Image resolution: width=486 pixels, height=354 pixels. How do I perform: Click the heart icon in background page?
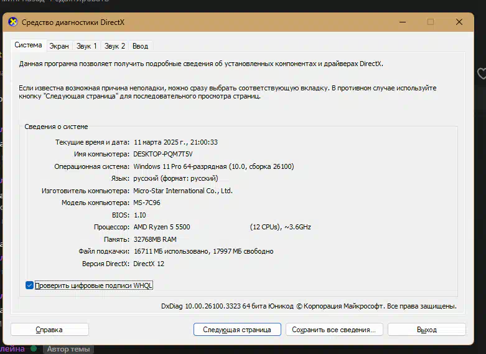(482, 74)
